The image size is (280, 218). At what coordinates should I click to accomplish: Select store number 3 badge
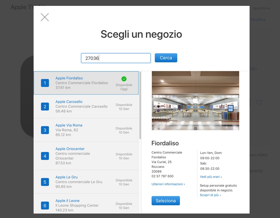tap(45, 130)
